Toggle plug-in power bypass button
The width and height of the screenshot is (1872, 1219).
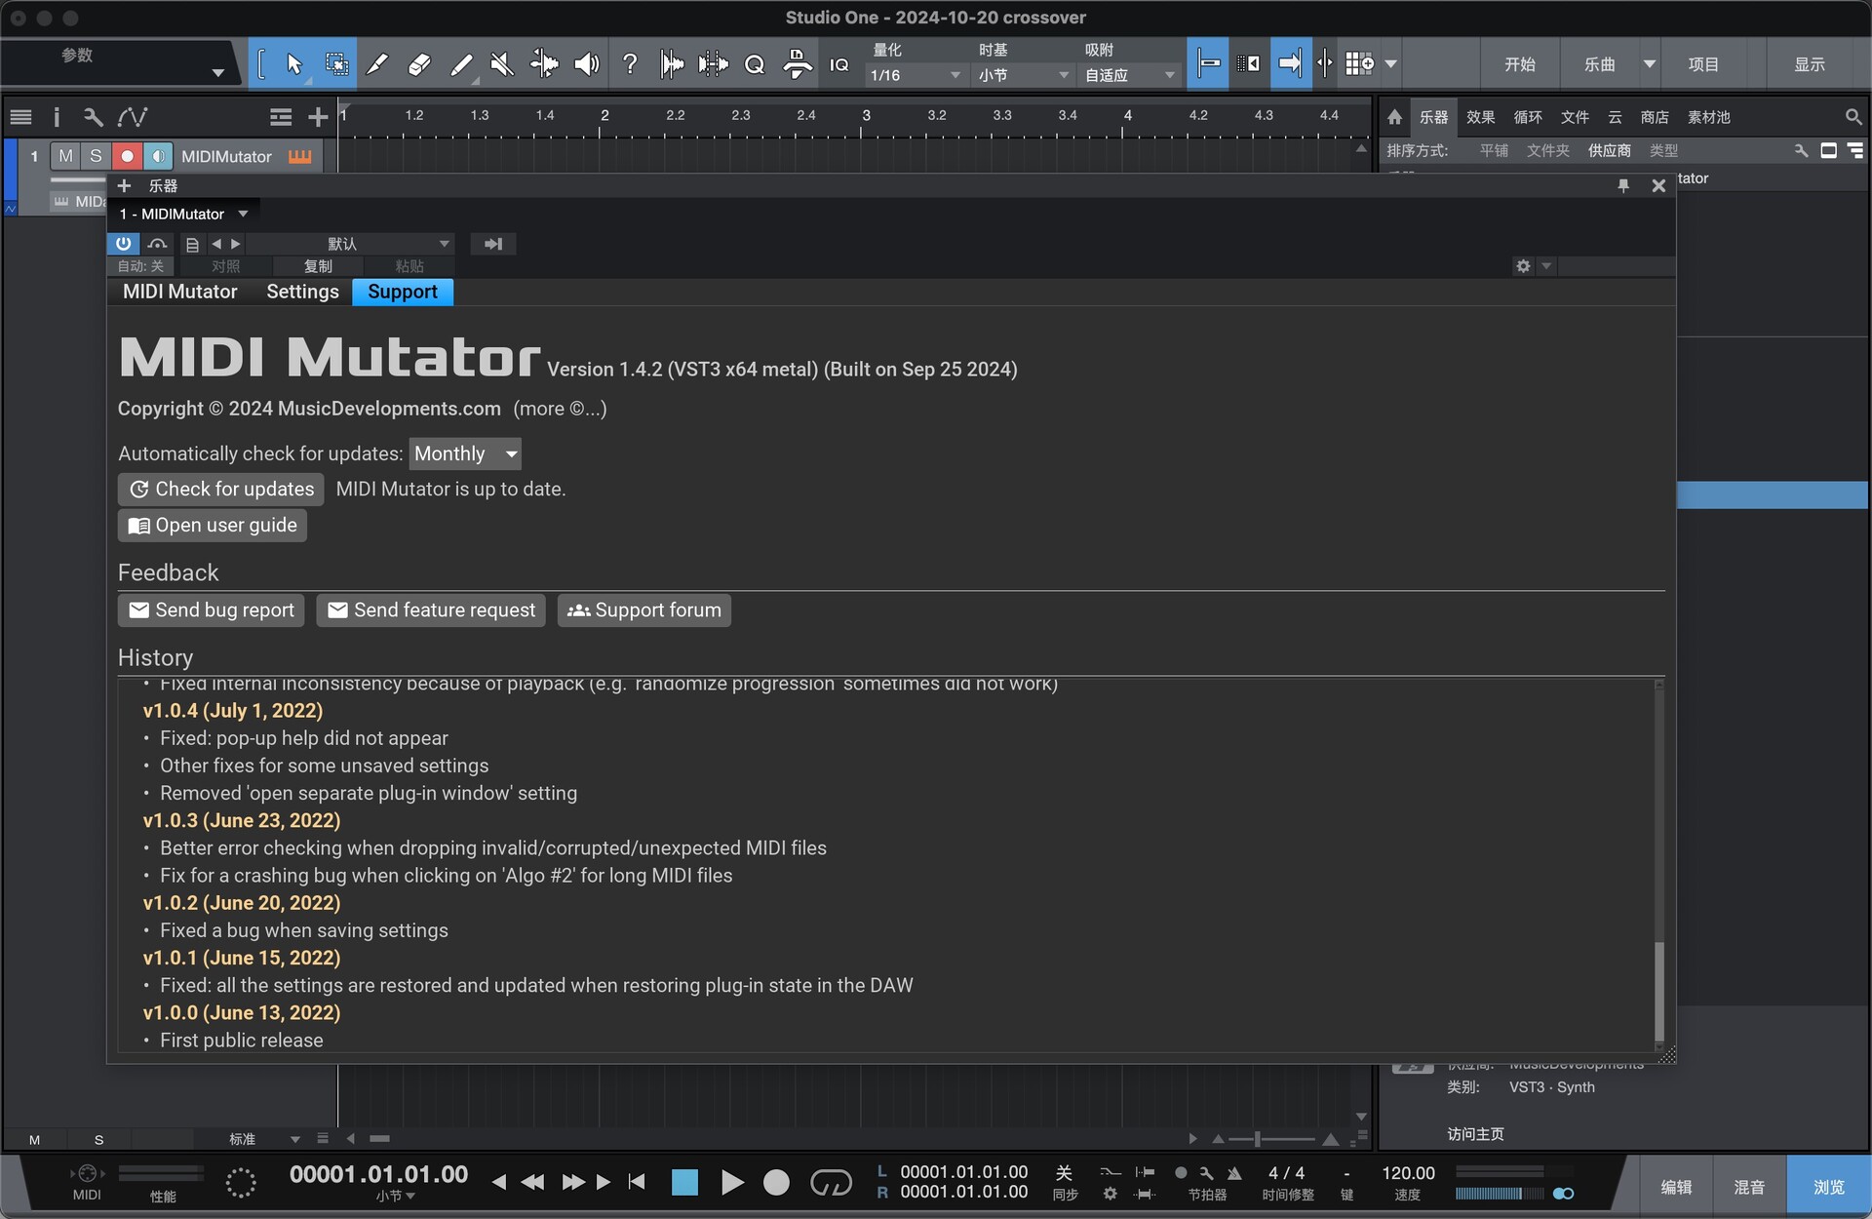click(x=124, y=244)
